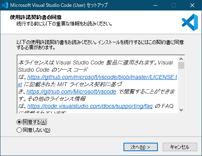Open the github LICENSE.txt link
This screenshot has width=202, height=156.
(x=102, y=77)
